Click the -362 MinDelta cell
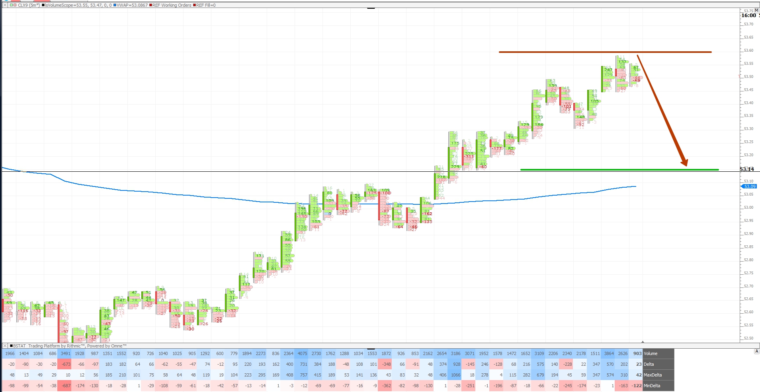 pyautogui.click(x=385, y=386)
